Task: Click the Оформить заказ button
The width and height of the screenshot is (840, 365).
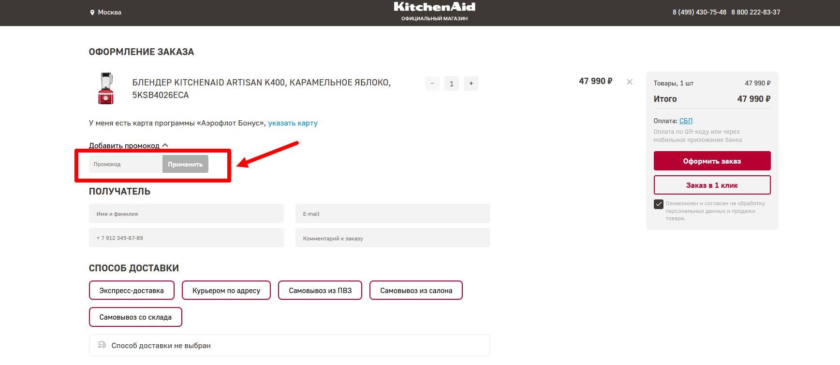Action: (712, 161)
